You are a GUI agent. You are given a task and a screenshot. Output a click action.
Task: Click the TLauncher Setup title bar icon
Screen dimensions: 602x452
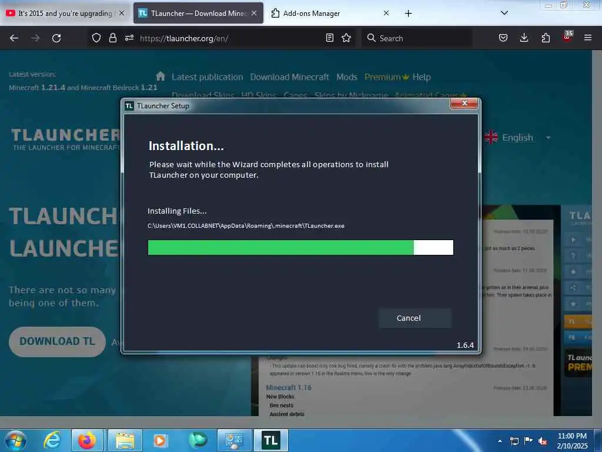[x=129, y=106]
